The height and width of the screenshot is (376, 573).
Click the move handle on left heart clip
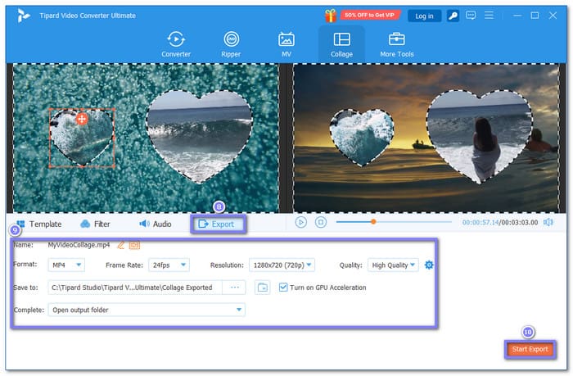82,119
